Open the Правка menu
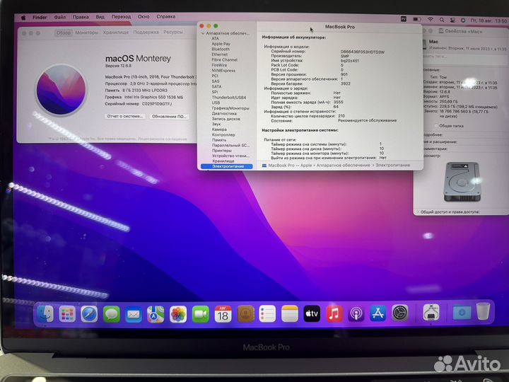 [x=81, y=17]
